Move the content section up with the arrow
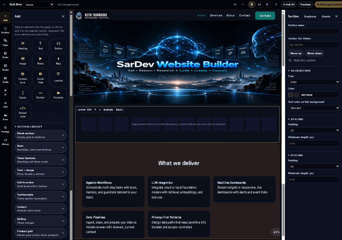Image resolution: width=342 pixels, height=240 pixels. click(95, 110)
